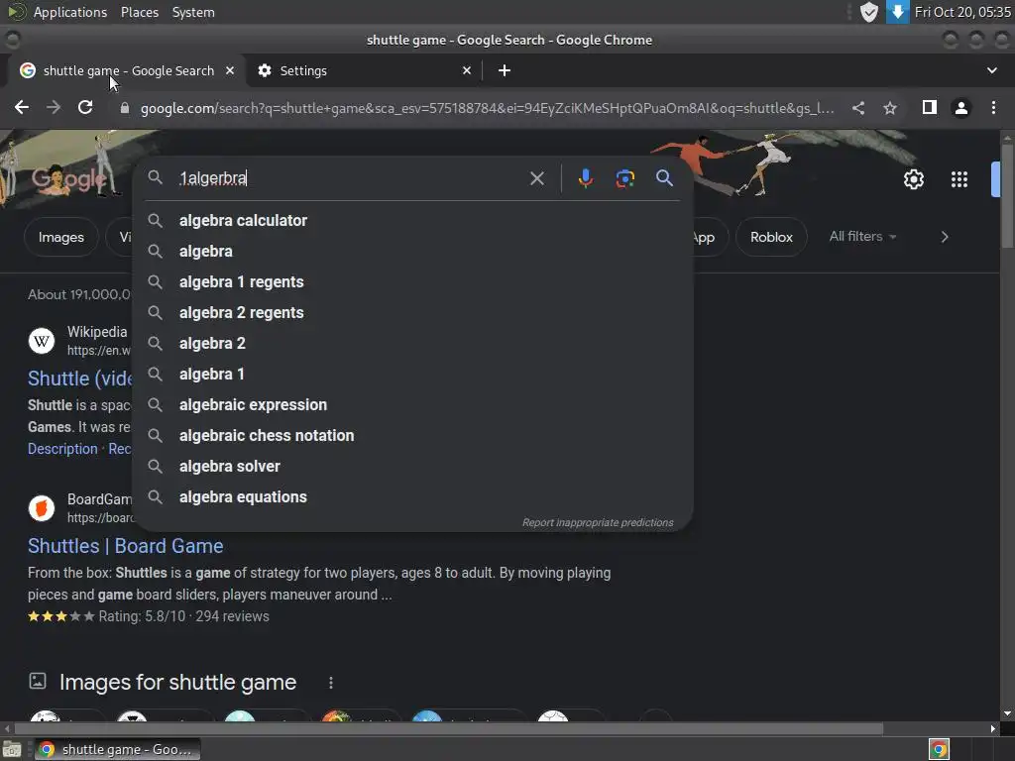This screenshot has width=1015, height=761.
Task: Clear the search box text
Action: (x=537, y=178)
